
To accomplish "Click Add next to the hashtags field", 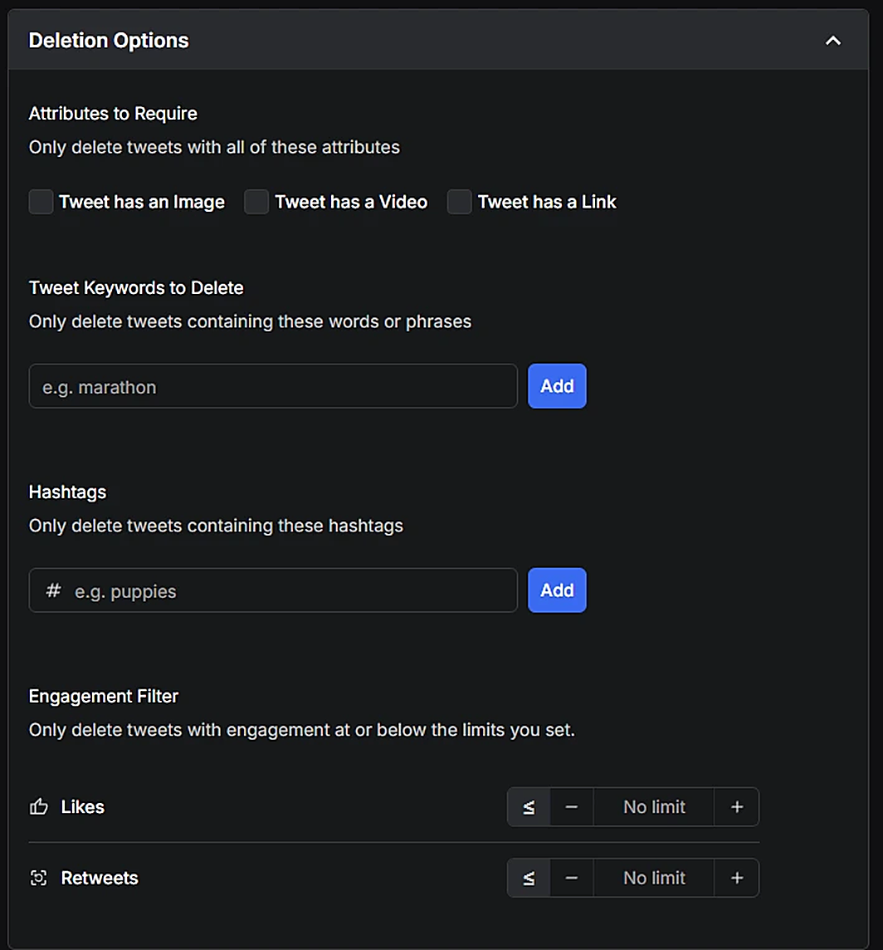I will click(x=557, y=590).
